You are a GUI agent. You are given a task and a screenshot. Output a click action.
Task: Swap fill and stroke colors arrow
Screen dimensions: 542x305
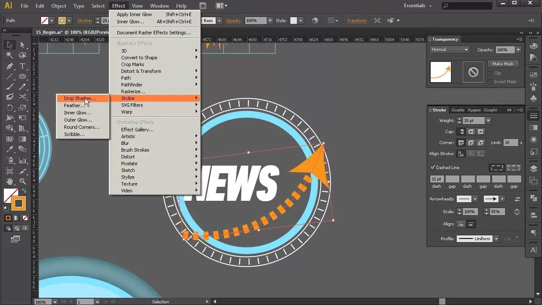tap(24, 191)
